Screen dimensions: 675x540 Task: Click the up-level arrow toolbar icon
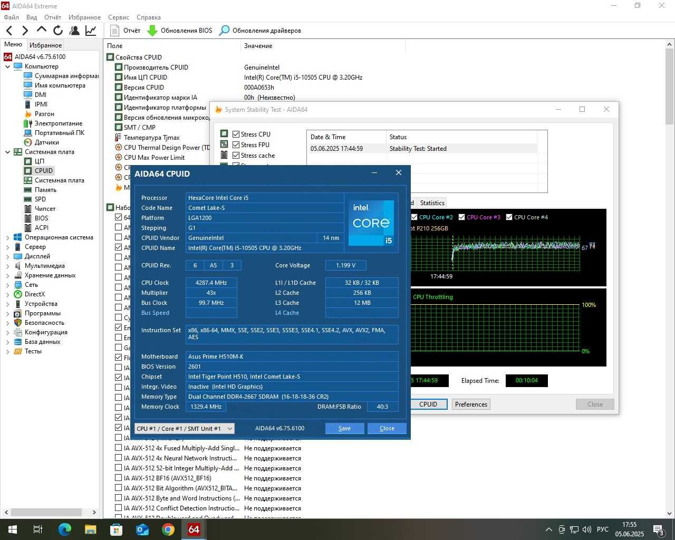click(x=42, y=31)
